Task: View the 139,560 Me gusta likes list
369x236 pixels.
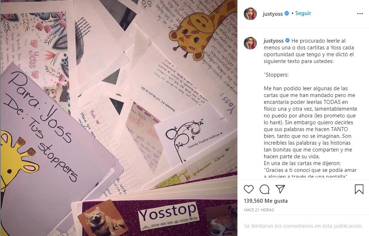Action: [266, 201]
